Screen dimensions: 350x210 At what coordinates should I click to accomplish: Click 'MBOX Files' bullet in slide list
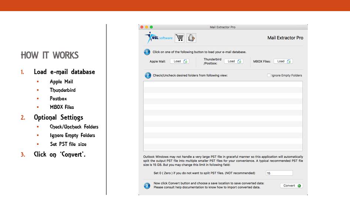coord(62,107)
